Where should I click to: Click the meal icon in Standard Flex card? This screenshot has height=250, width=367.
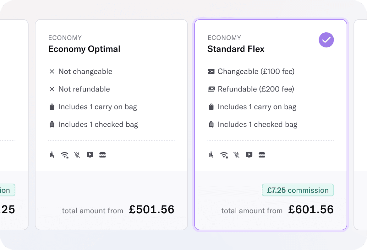tap(262, 155)
